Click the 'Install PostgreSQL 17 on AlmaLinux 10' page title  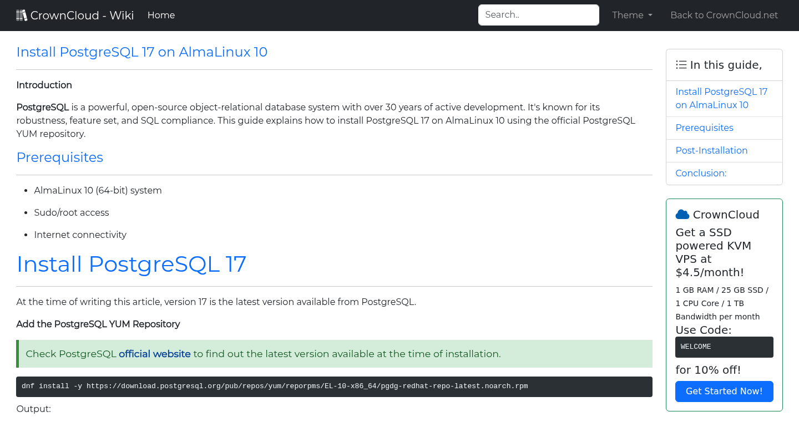point(141,52)
